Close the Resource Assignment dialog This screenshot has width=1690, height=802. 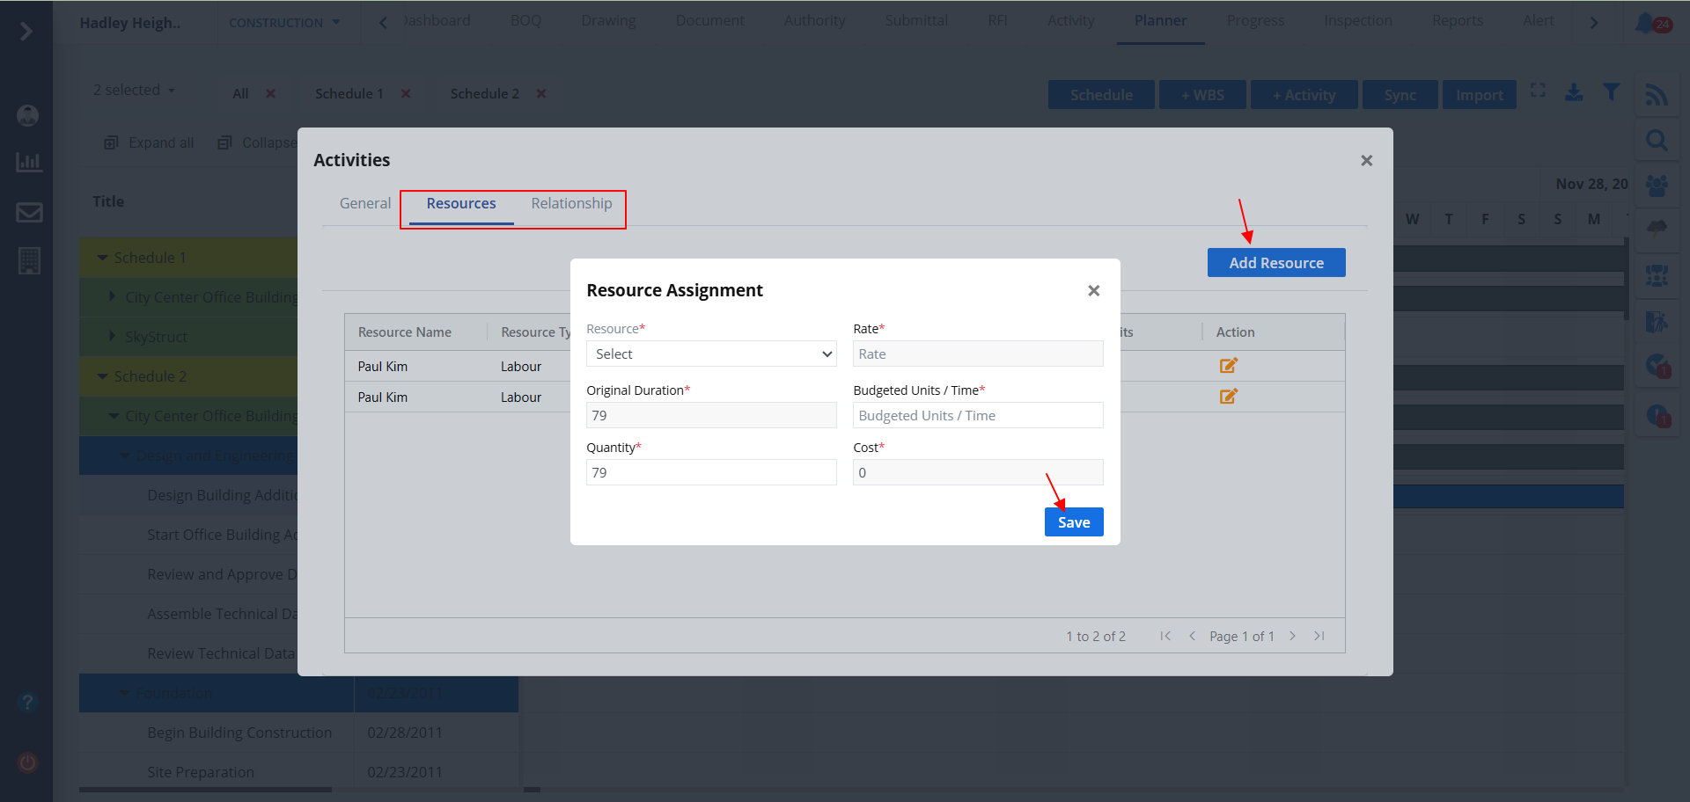pos(1093,290)
